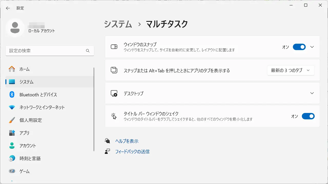The height and width of the screenshot is (184, 328).
Task: Click the システム breadcrumb heading
Action: tap(118, 24)
